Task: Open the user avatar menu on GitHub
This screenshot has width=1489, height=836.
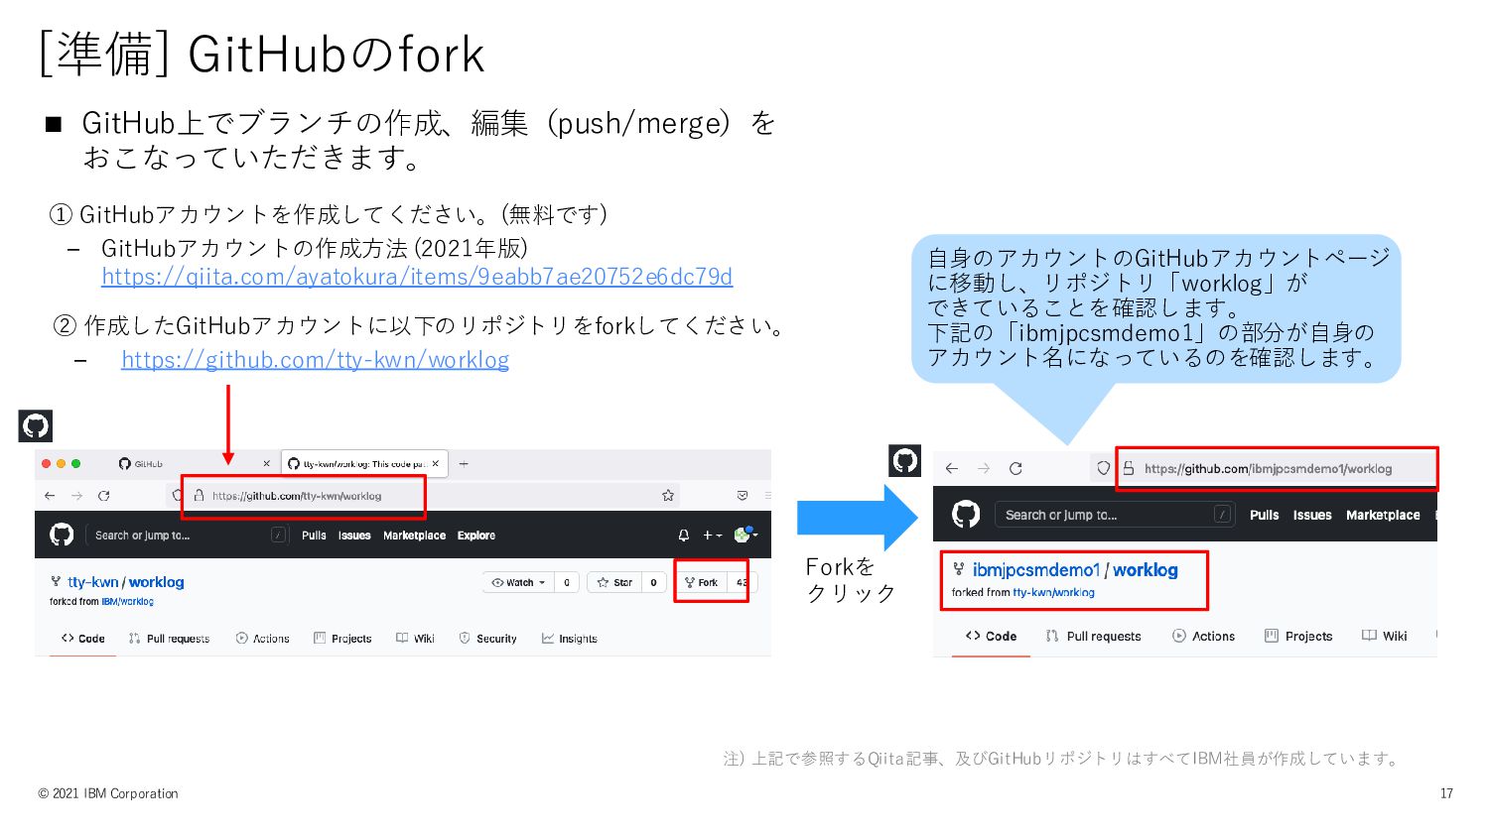Action: point(744,535)
